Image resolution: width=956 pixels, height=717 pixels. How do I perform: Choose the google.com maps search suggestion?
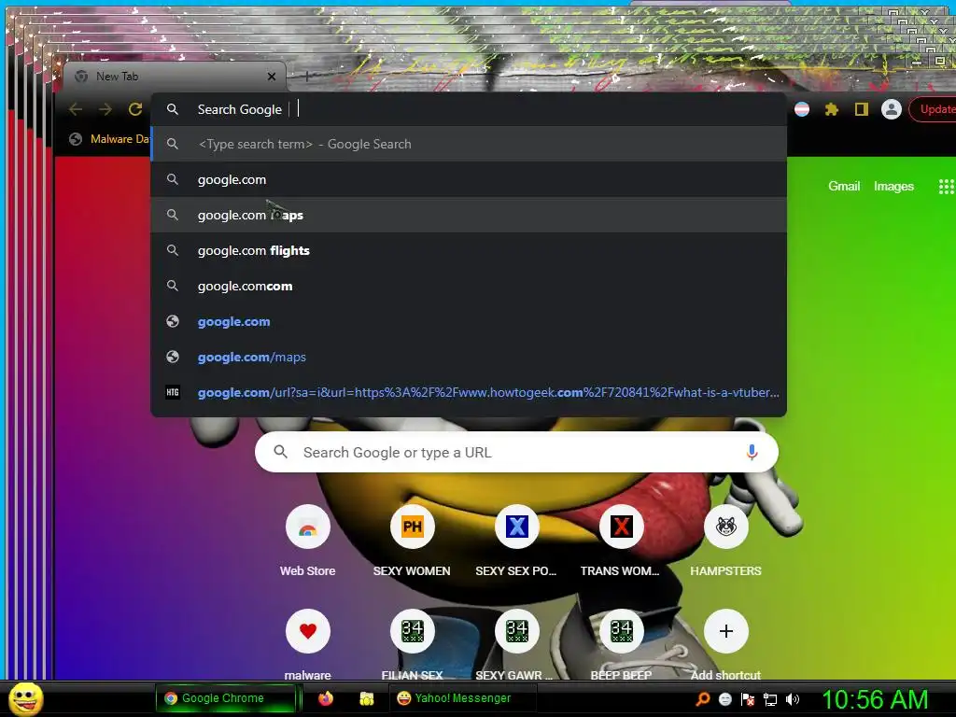(469, 216)
